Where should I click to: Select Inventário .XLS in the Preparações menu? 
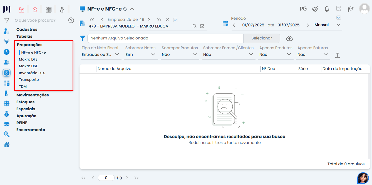[x=32, y=73]
